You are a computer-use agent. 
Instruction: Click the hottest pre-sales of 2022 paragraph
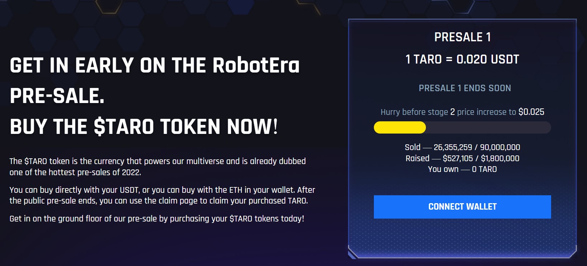[x=158, y=167]
